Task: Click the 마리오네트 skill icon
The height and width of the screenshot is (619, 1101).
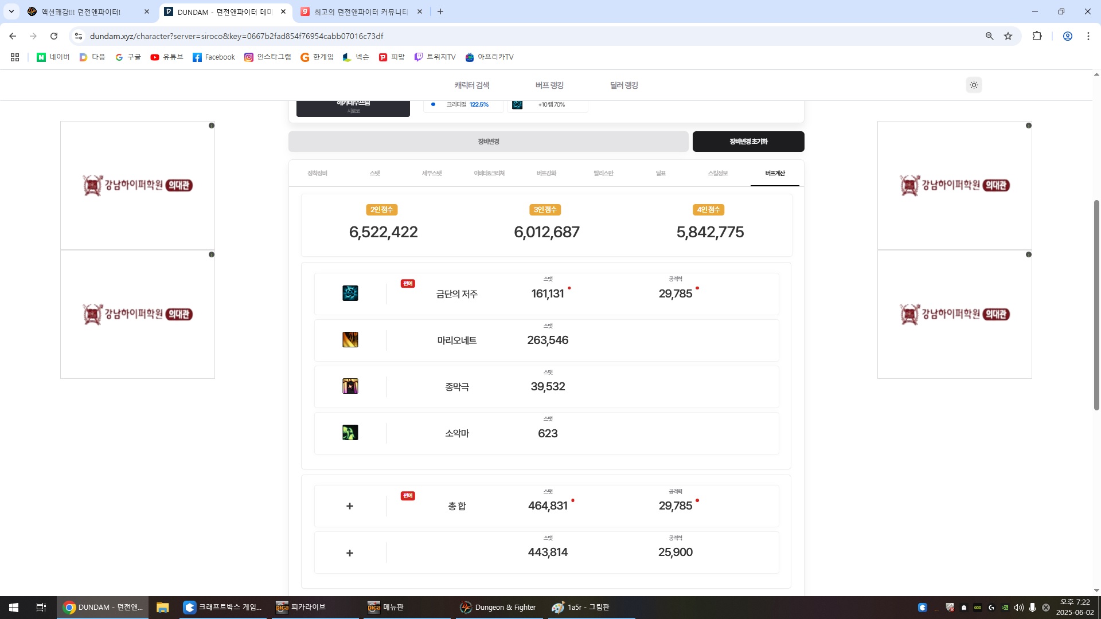Action: click(x=350, y=340)
